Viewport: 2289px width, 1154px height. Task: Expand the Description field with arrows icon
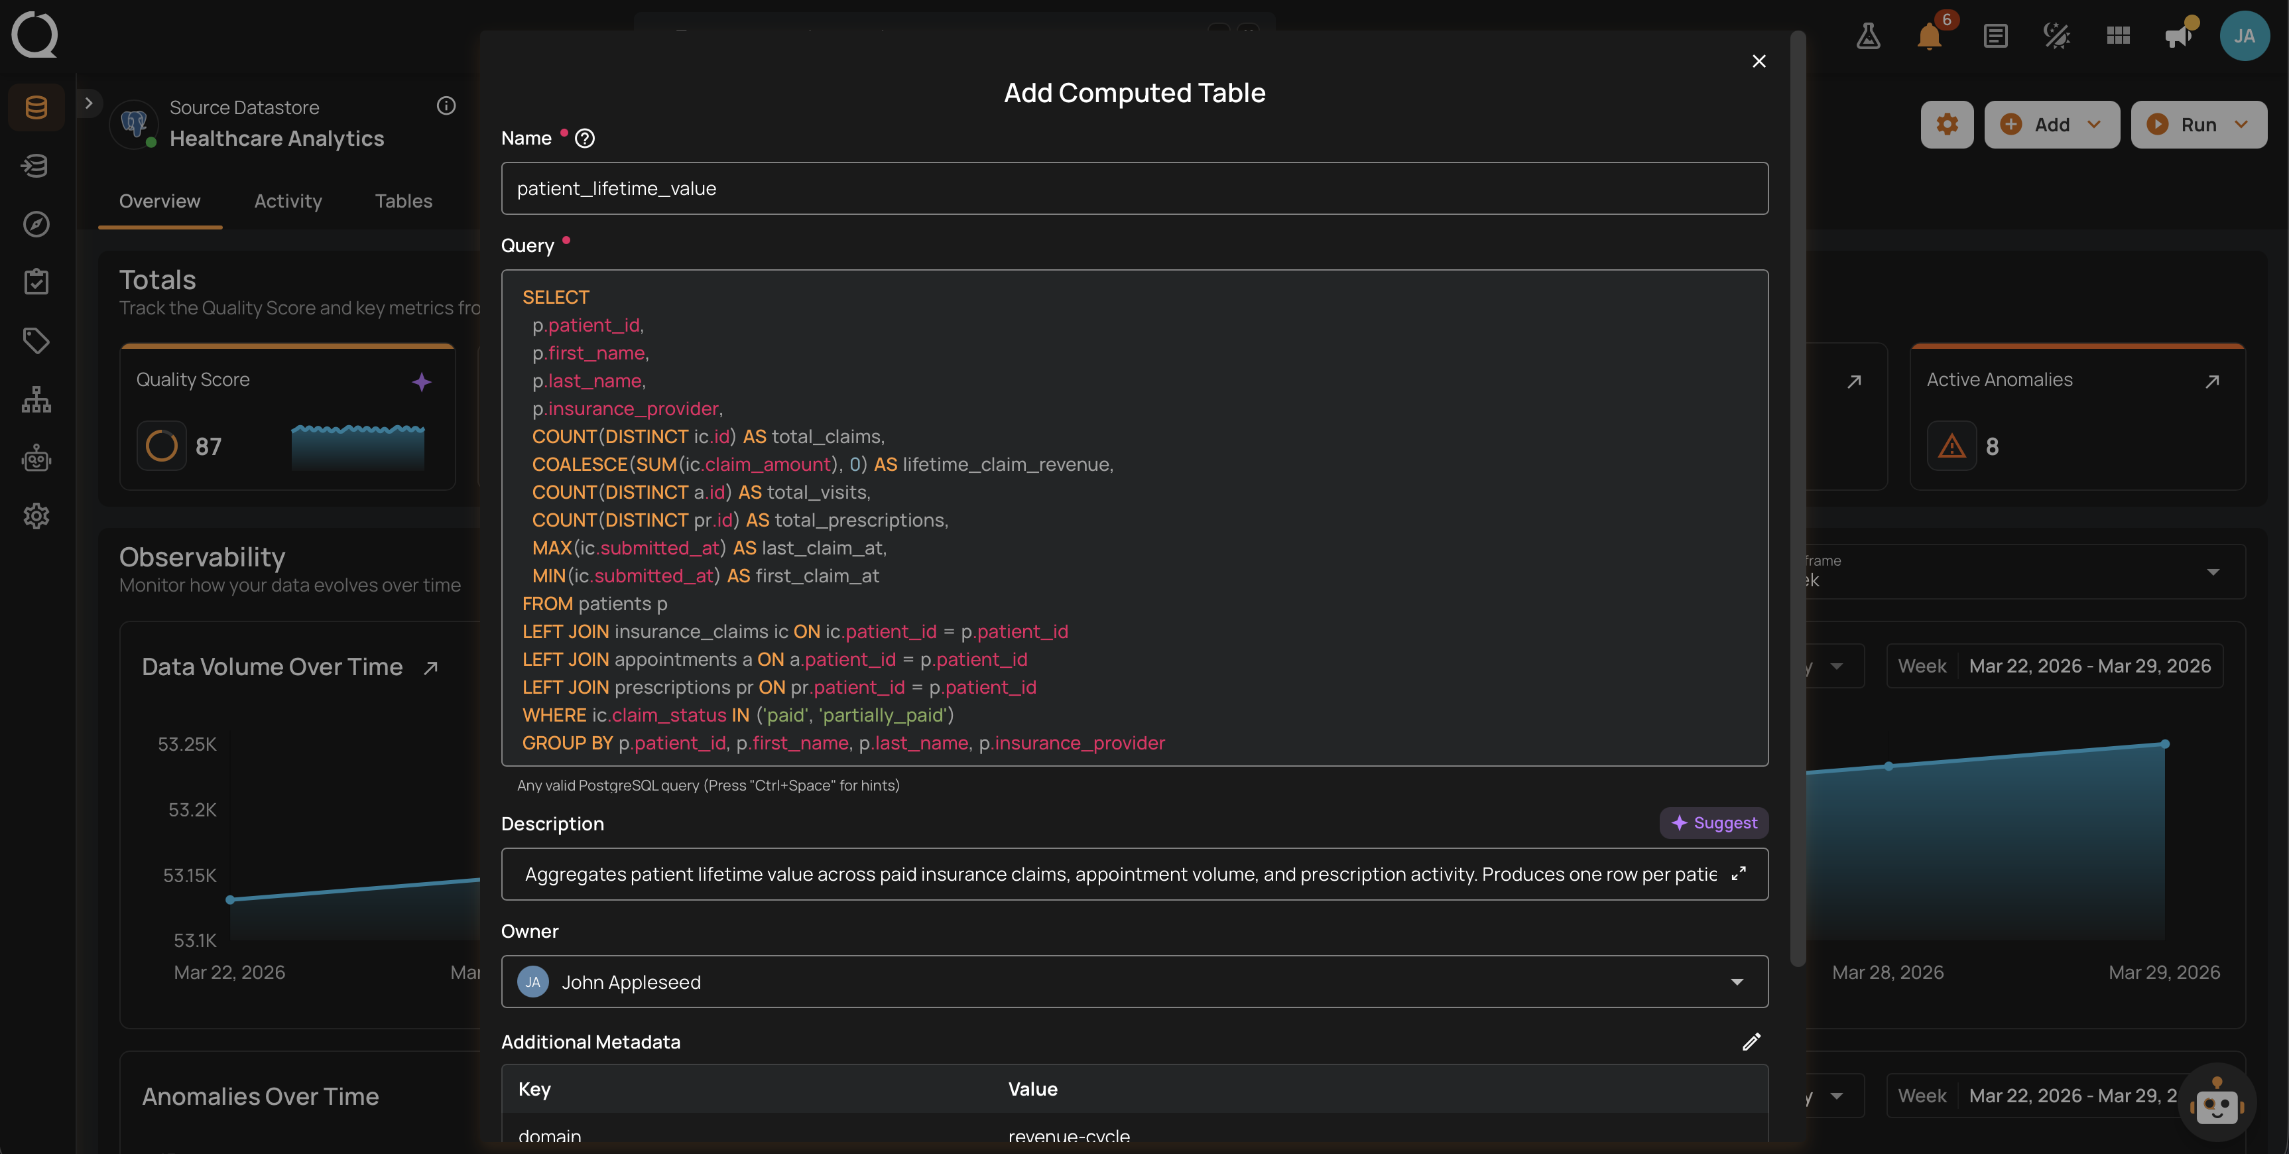1739,874
